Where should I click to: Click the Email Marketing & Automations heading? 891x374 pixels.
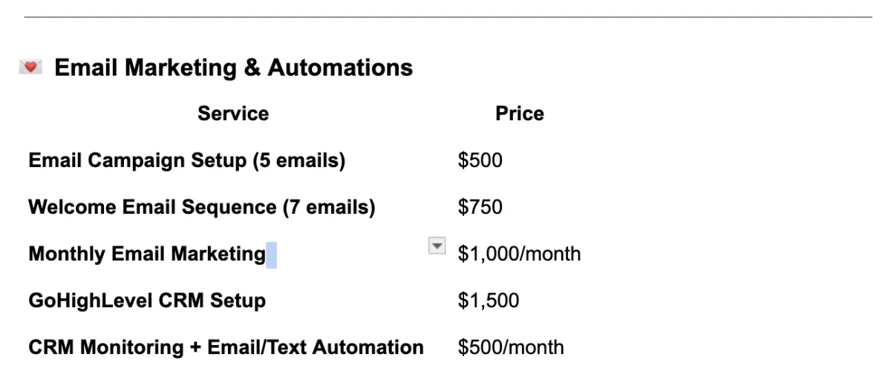click(x=233, y=68)
